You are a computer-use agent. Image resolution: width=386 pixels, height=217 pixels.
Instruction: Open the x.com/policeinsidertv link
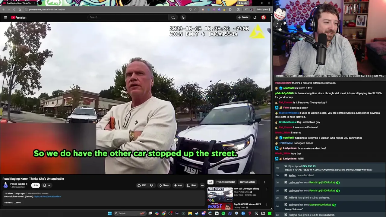click(x=48, y=197)
